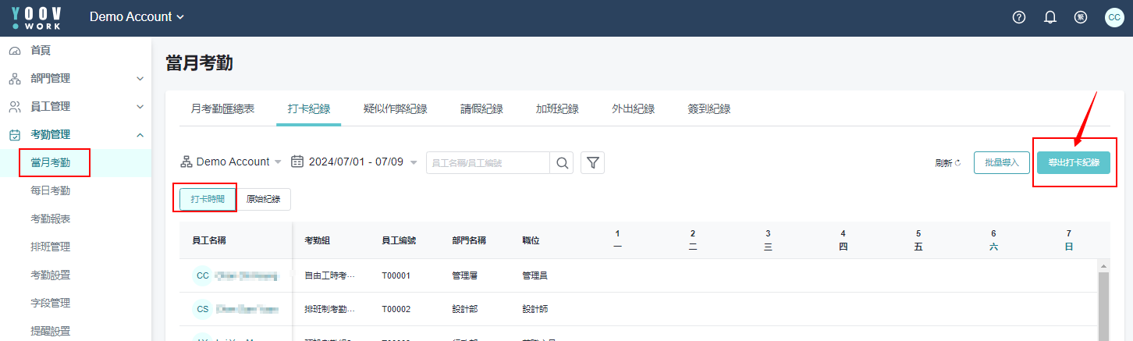Collapse the 考勤管理 sidebar section
1133x341 pixels.
[140, 135]
